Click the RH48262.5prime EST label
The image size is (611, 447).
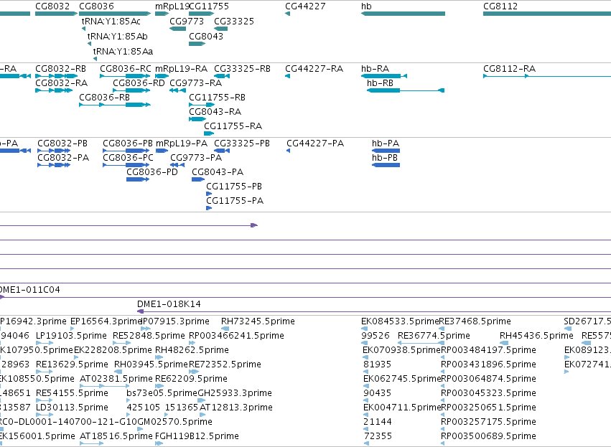[192, 350]
